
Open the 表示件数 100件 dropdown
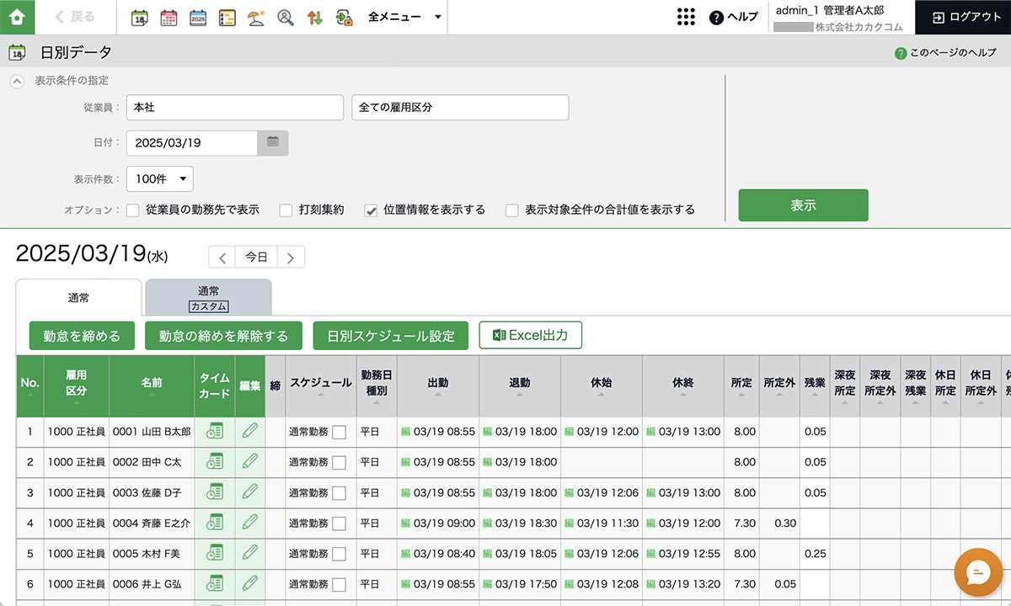pyautogui.click(x=160, y=179)
